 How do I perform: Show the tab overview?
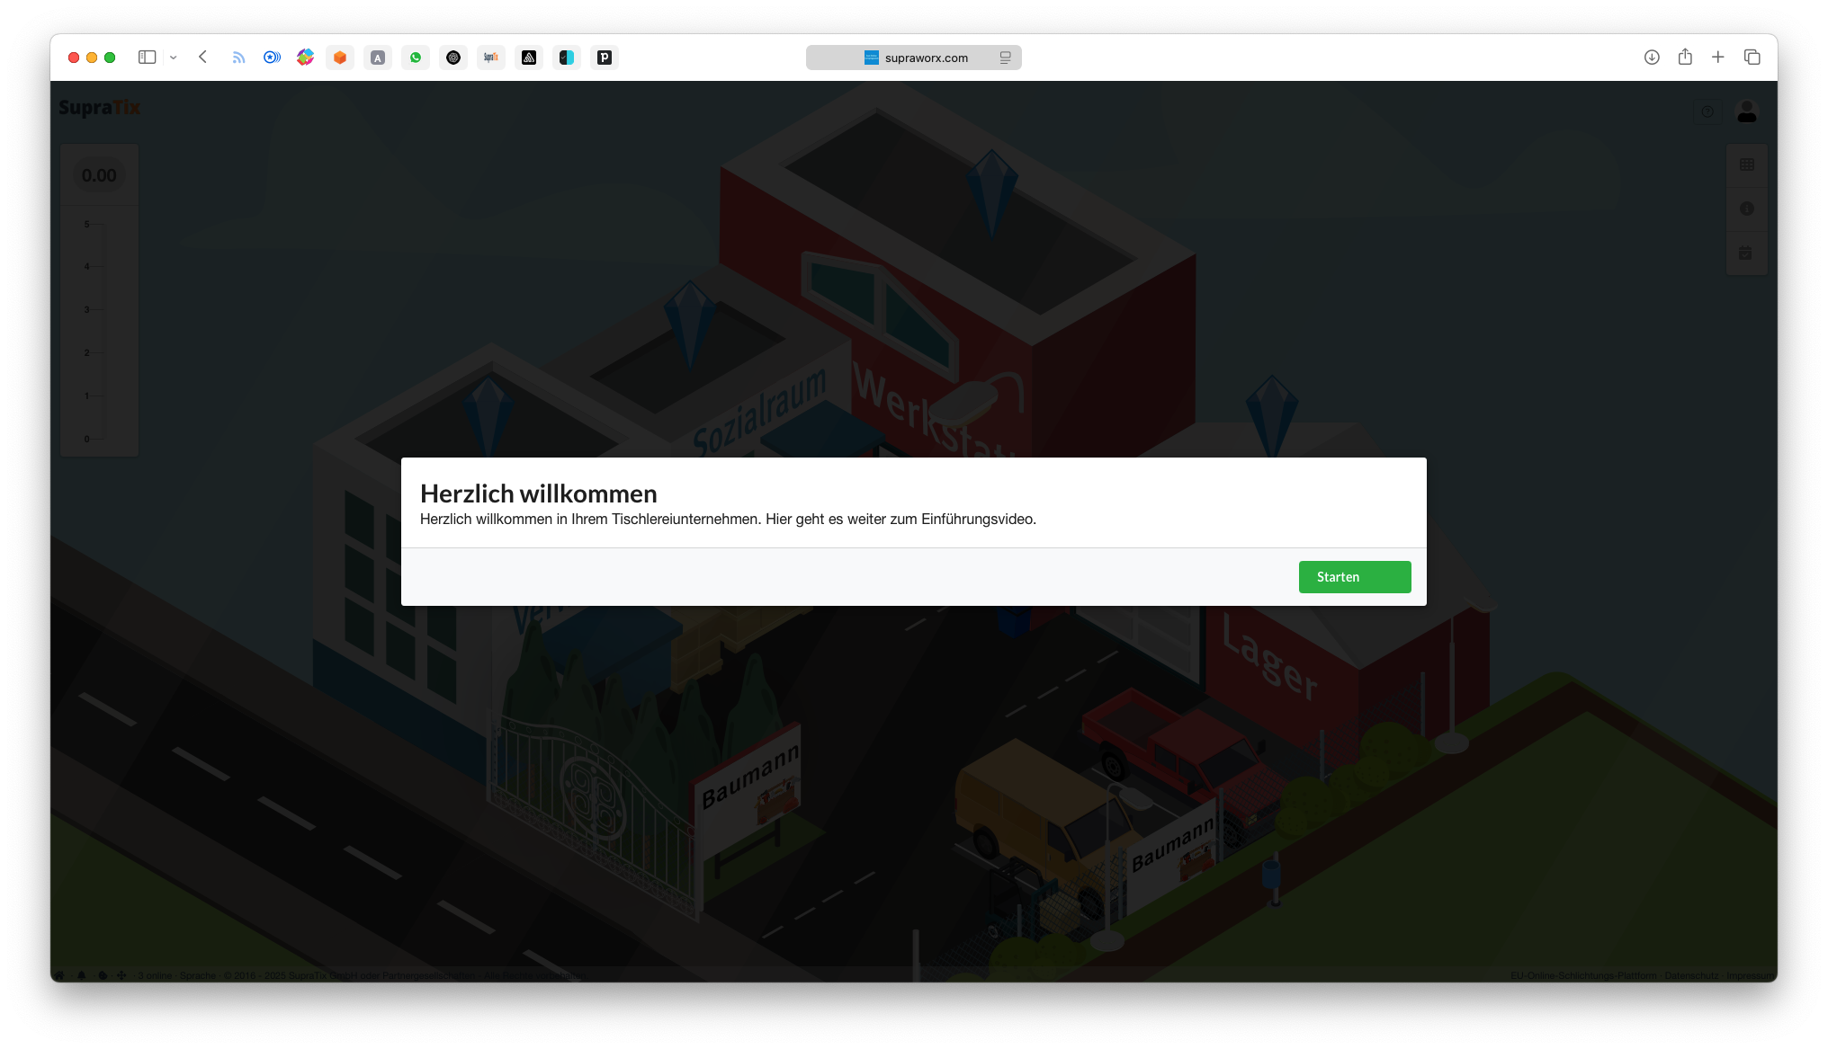[1752, 58]
